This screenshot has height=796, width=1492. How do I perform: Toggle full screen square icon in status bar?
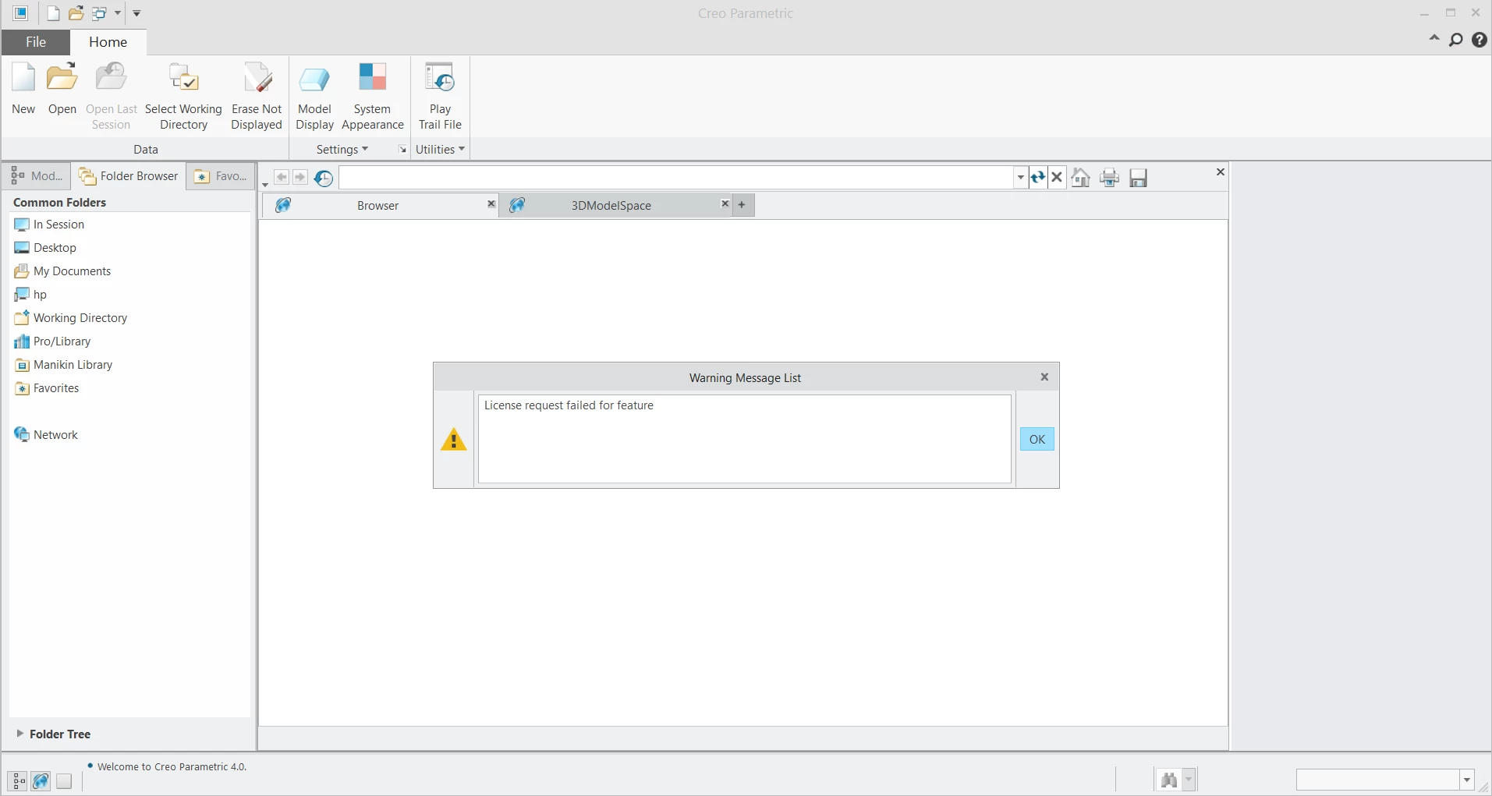[64, 780]
